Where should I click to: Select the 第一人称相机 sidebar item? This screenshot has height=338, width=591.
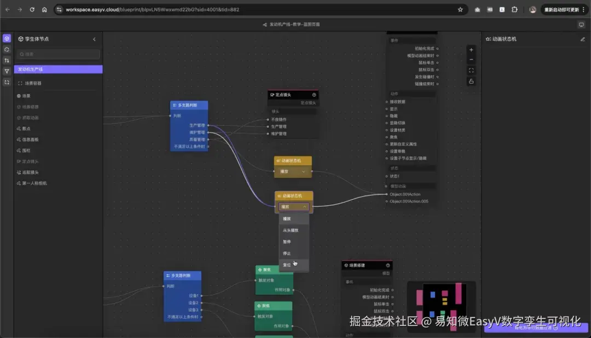[x=34, y=184]
